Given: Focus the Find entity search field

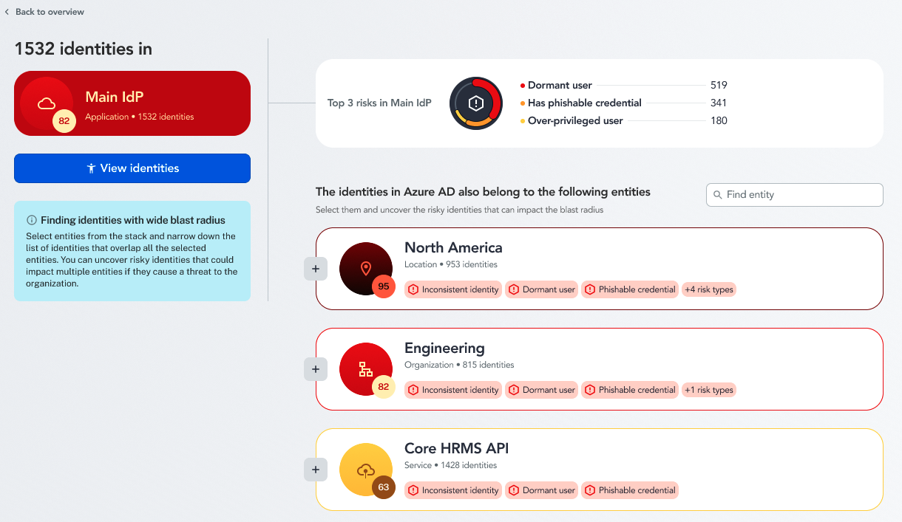Looking at the screenshot, I should tap(795, 195).
